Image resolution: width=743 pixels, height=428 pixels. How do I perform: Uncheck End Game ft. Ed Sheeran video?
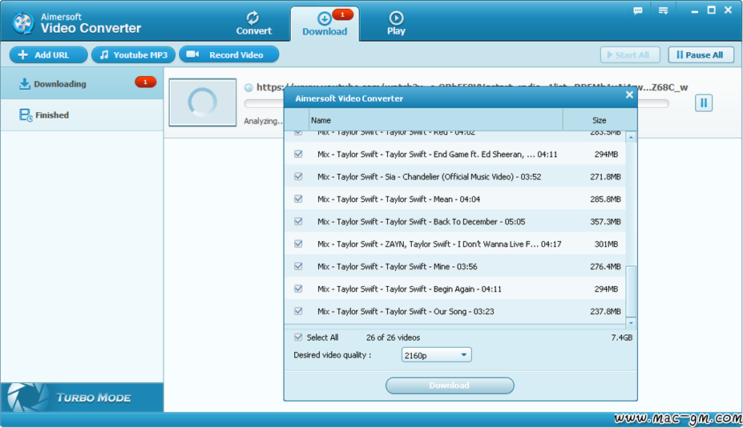[298, 154]
